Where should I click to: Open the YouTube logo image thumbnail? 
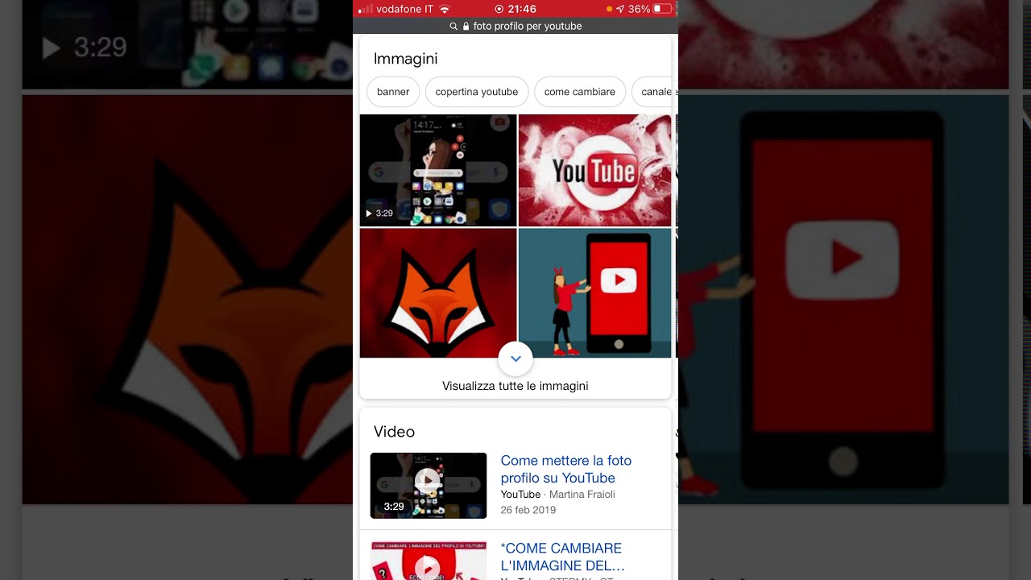[x=594, y=170]
